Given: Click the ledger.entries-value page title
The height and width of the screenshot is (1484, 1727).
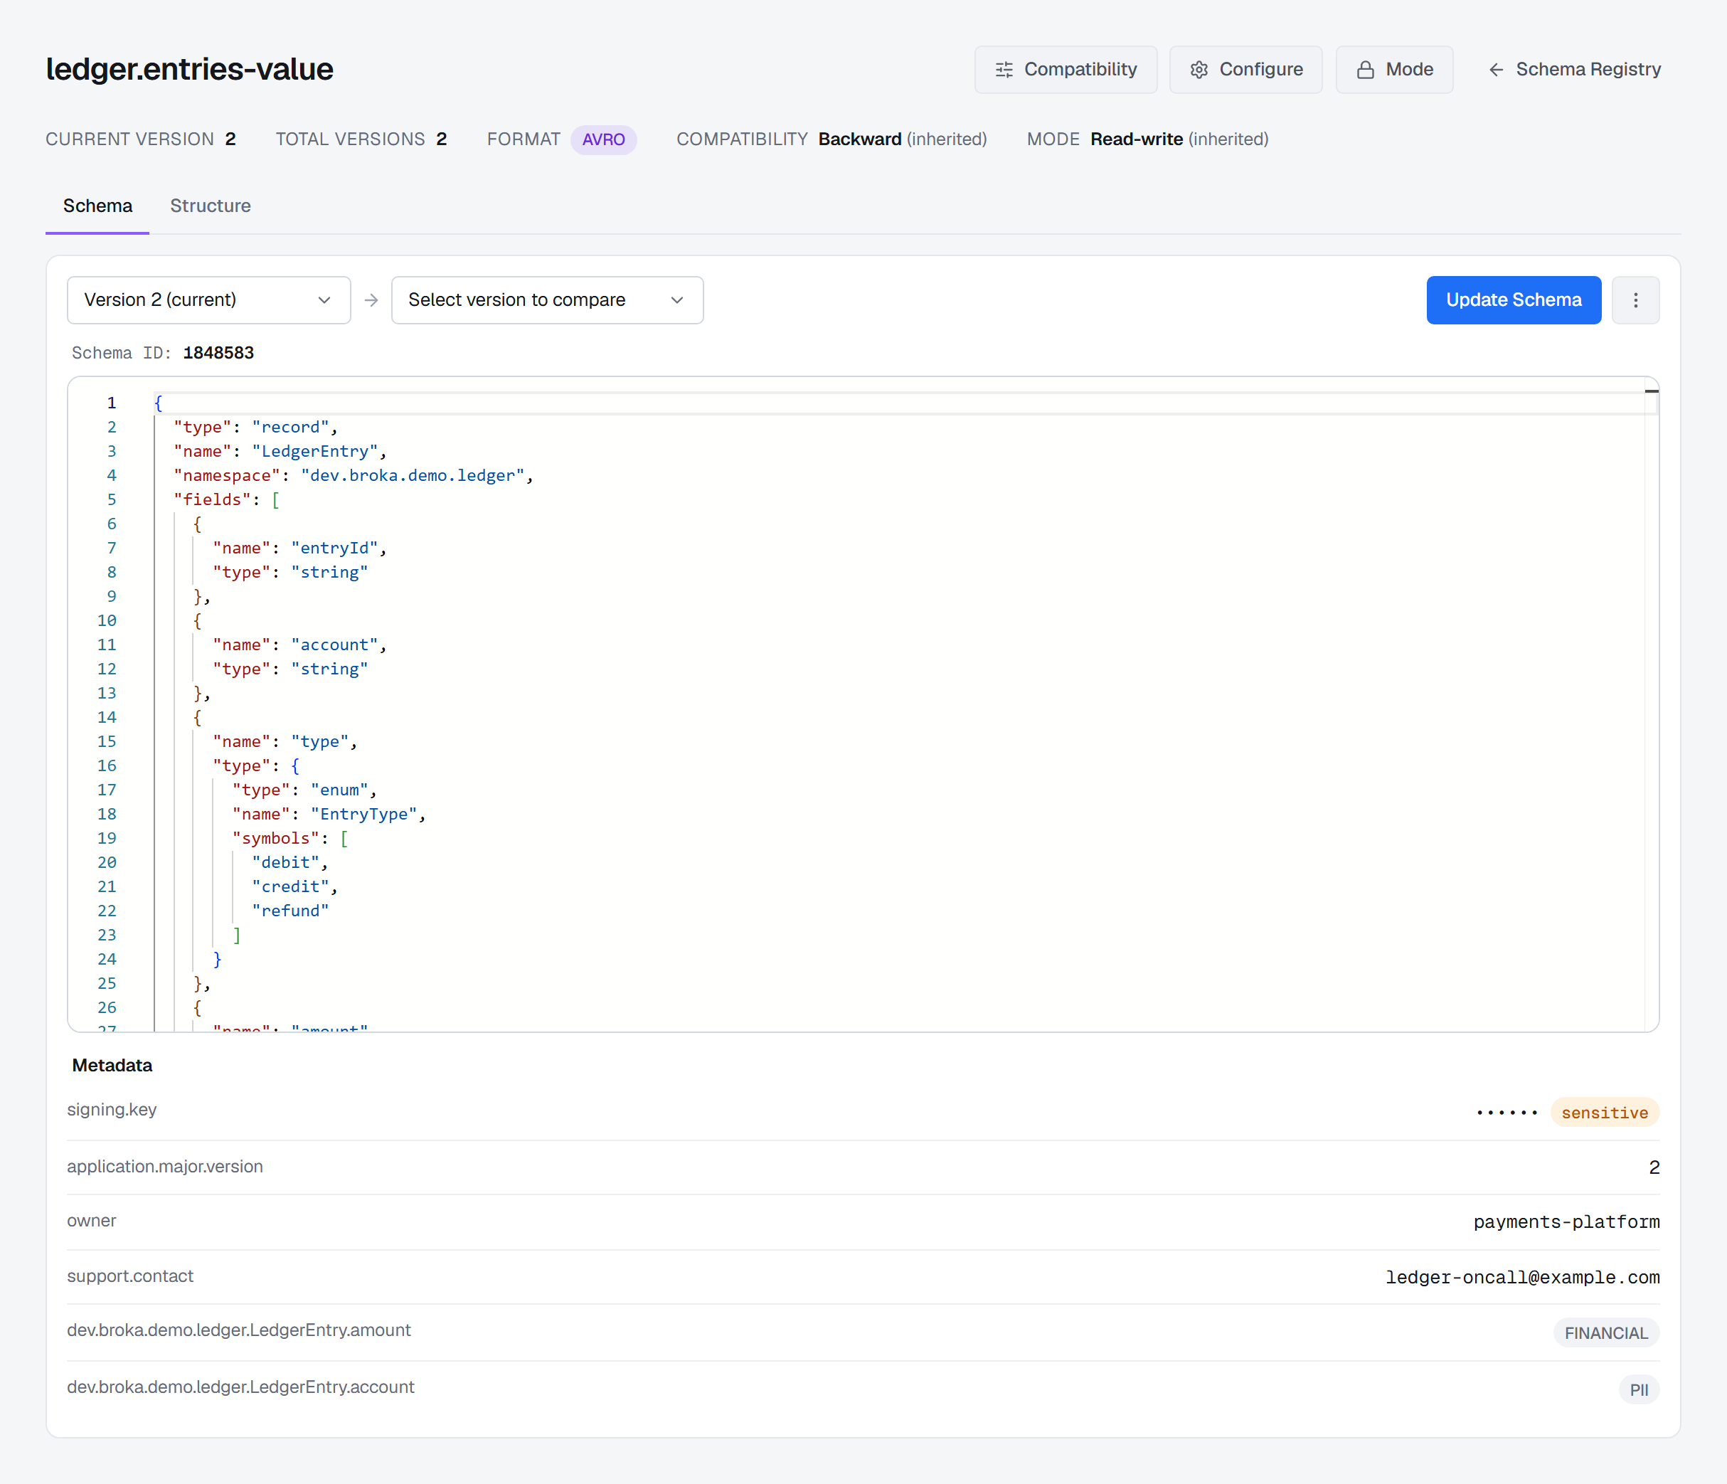Looking at the screenshot, I should 189,69.
